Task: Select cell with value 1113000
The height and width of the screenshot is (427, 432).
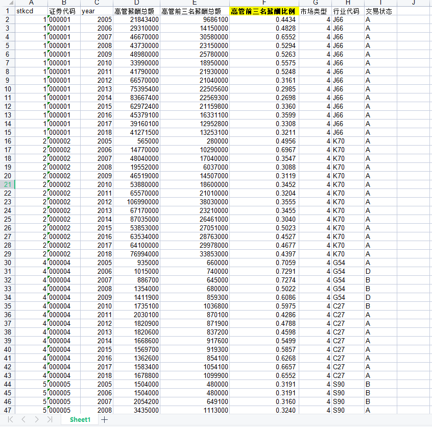Action: point(195,410)
